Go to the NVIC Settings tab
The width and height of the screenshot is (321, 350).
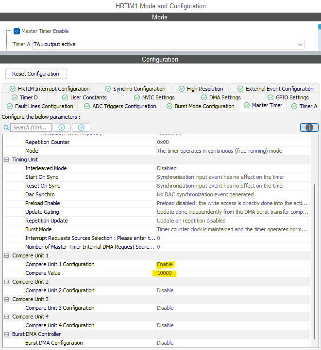154,97
